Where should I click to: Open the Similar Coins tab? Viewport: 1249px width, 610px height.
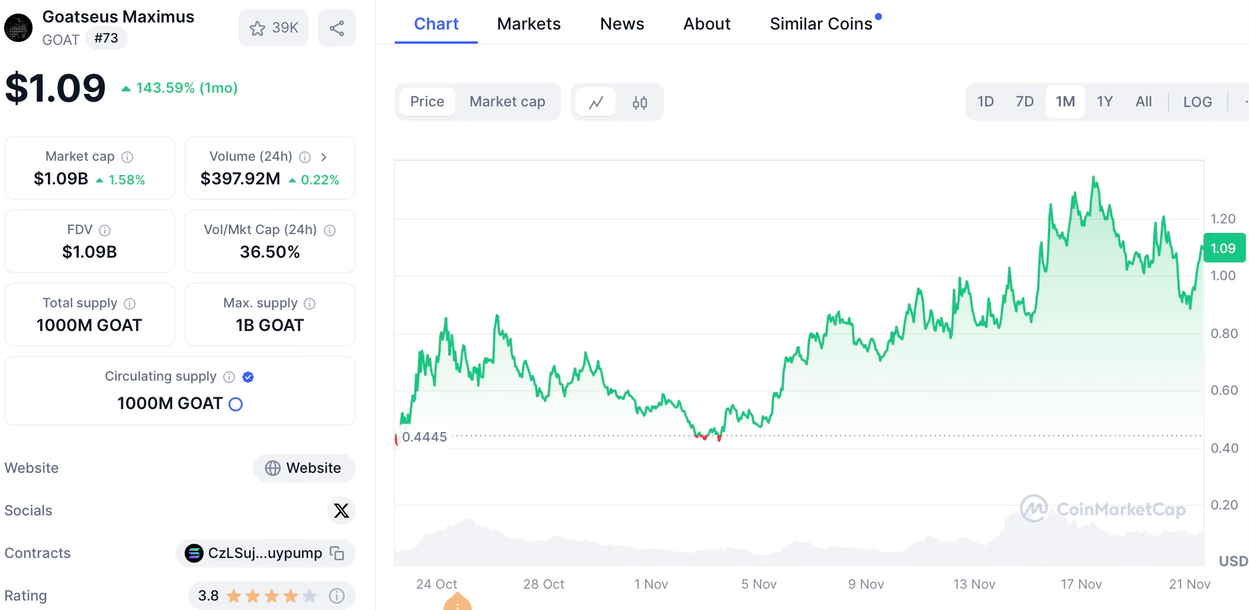pos(821,24)
